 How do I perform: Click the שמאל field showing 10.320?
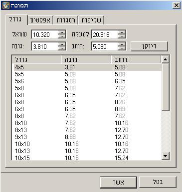44,34
